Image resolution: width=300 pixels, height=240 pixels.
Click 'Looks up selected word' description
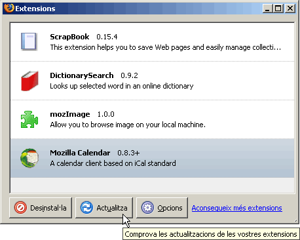122,86
